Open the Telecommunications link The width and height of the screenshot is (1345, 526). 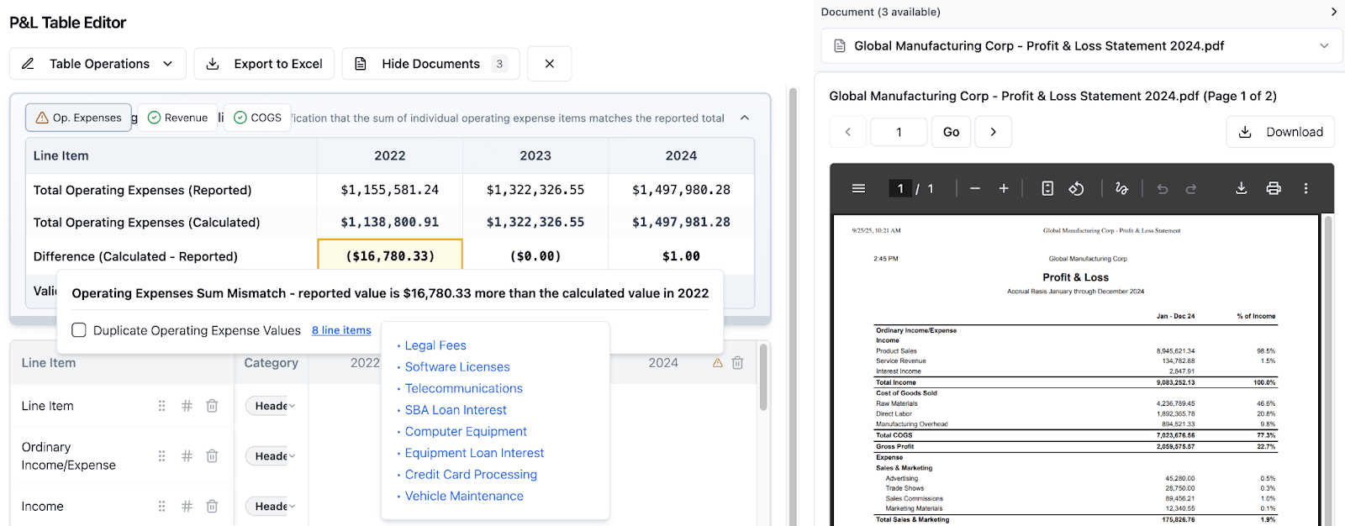click(464, 388)
